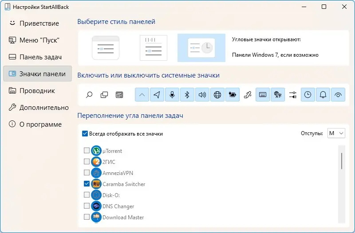The image size is (355, 233).
Task: Open the Приветствие section
Action: tap(37, 23)
